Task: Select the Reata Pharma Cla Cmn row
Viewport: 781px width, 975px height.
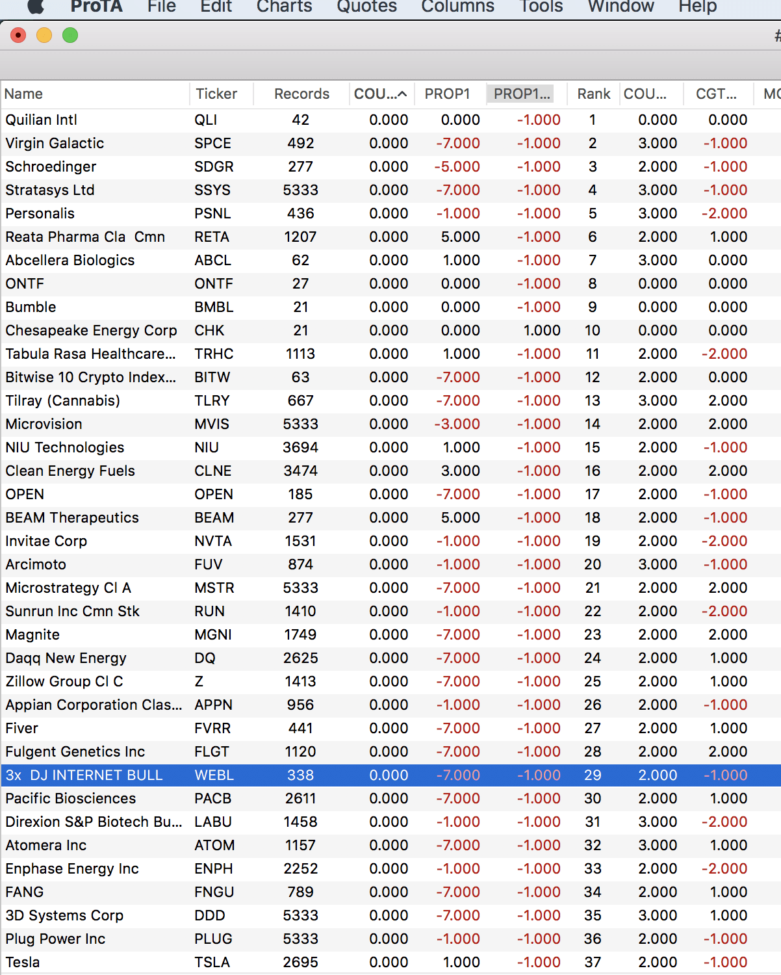Action: pos(390,237)
